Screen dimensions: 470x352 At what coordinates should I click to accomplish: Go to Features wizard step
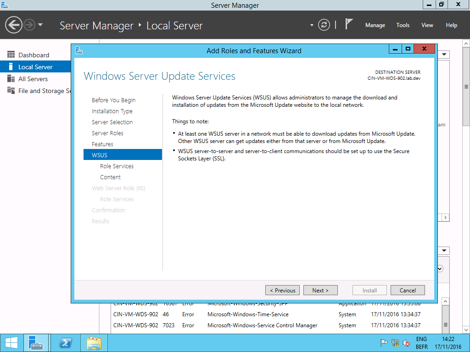pos(102,144)
